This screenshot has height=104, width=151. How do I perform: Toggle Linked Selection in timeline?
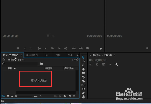point(104,64)
